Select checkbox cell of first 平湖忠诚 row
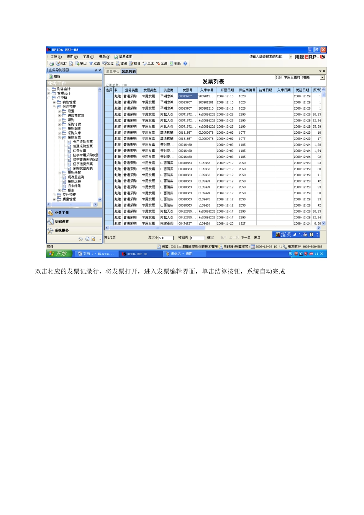This screenshot has width=364, height=515. pos(109,96)
